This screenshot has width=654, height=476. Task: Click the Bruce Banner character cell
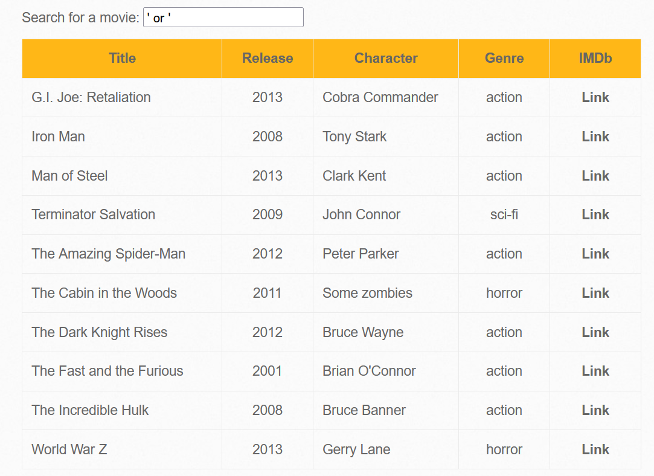(x=386, y=410)
